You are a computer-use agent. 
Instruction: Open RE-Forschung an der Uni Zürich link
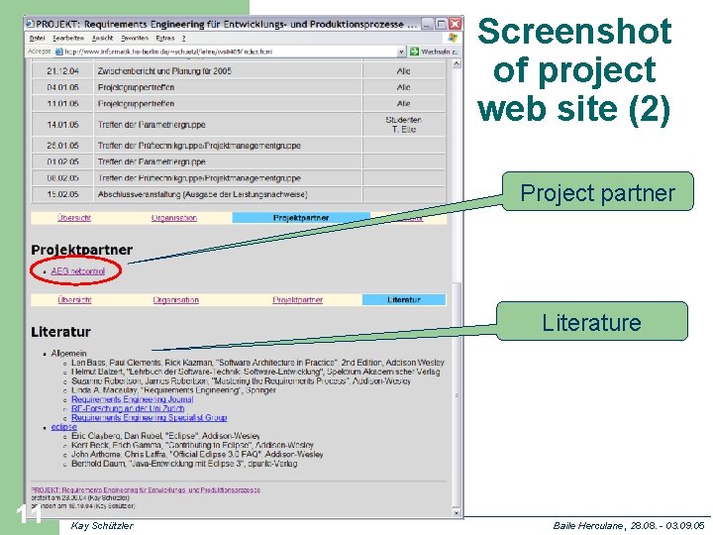[x=128, y=408]
